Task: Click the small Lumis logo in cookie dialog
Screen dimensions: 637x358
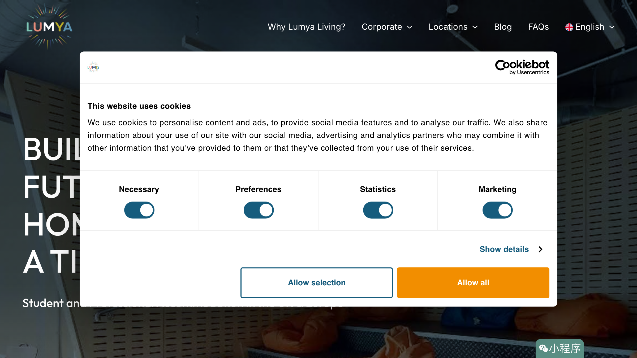Action: (x=93, y=67)
